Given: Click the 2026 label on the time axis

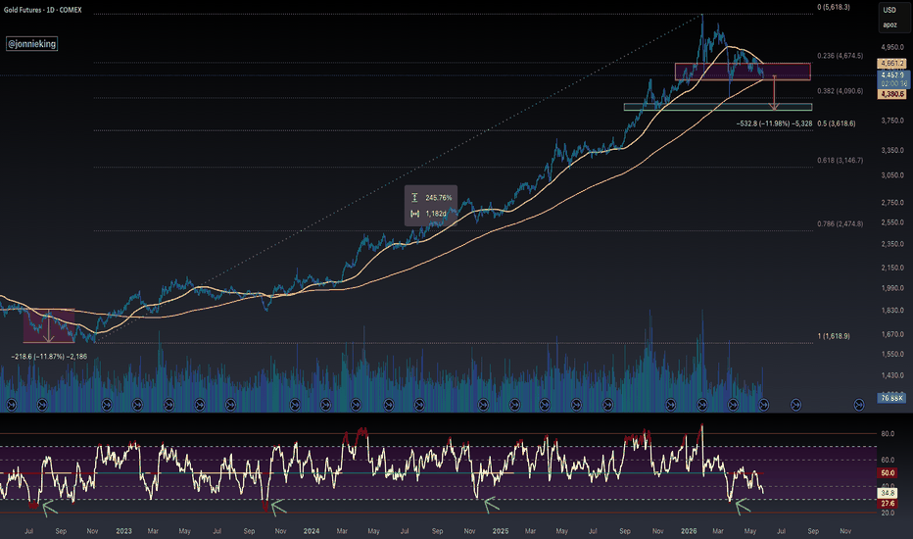Looking at the screenshot, I should coord(689,531).
